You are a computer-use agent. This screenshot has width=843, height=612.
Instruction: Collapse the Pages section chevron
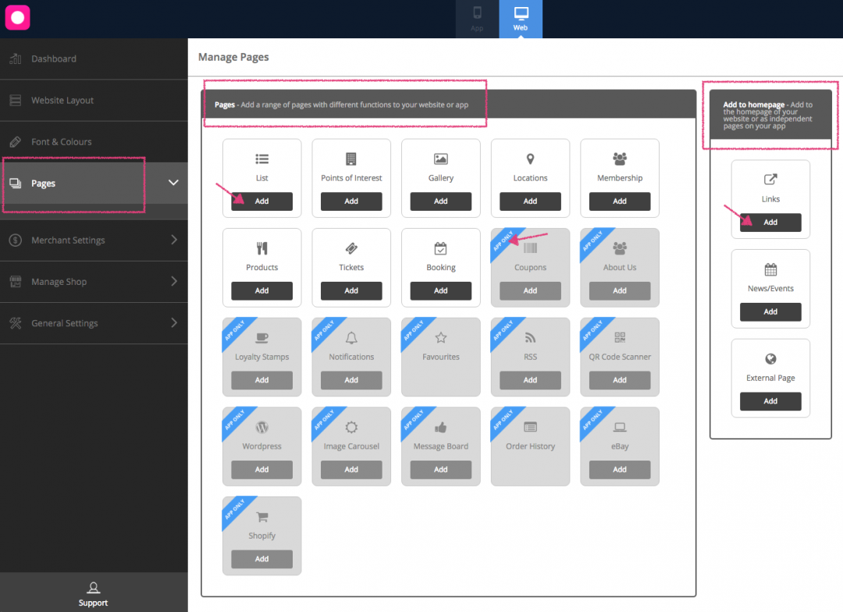173,183
